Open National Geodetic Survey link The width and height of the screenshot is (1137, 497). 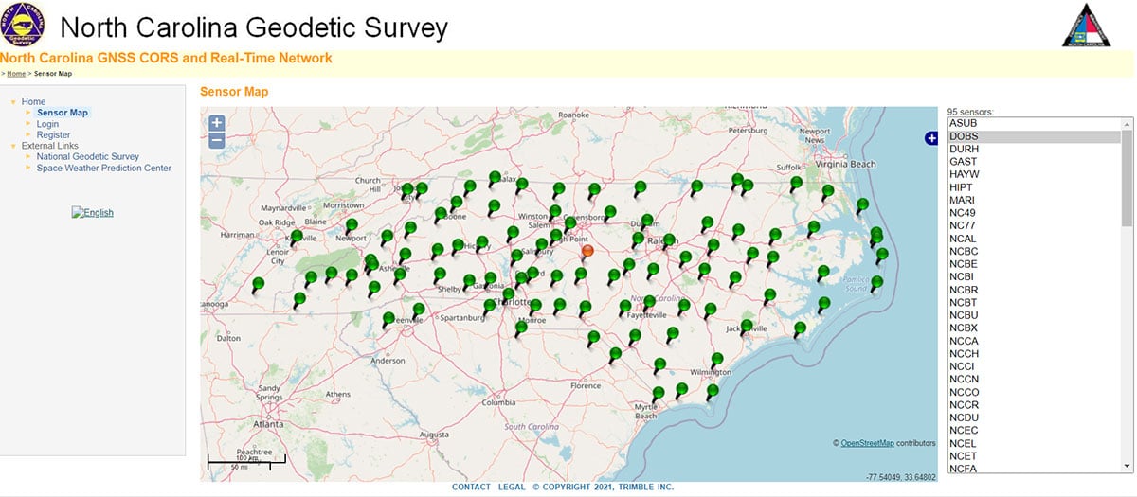88,157
